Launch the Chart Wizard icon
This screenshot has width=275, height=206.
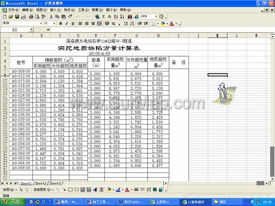pos(130,16)
